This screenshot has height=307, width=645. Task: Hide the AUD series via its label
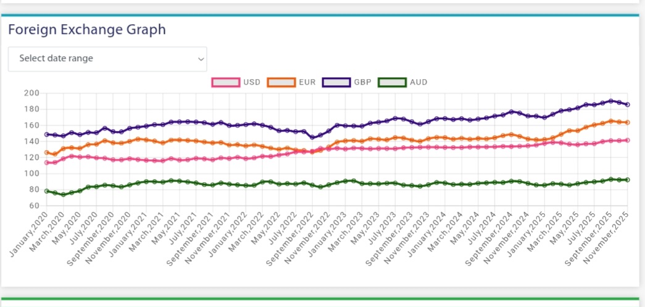pyautogui.click(x=418, y=82)
